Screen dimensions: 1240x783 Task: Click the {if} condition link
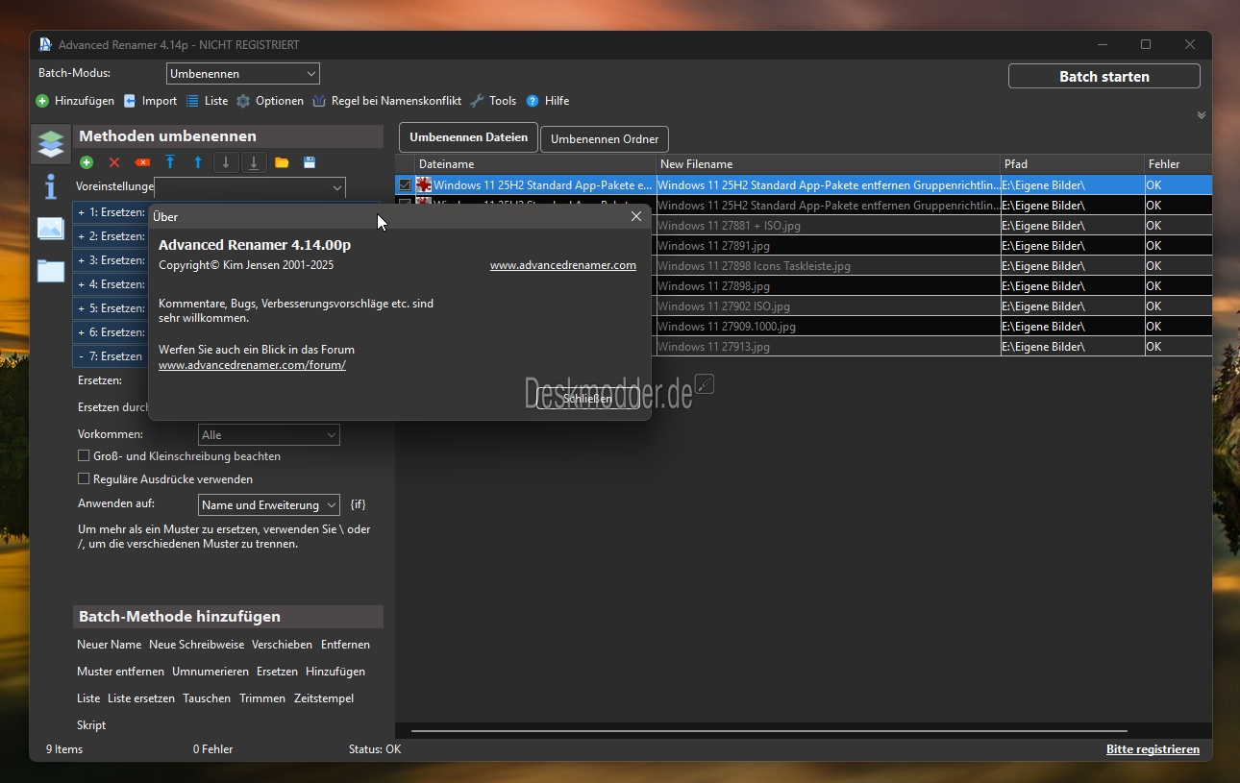point(358,504)
